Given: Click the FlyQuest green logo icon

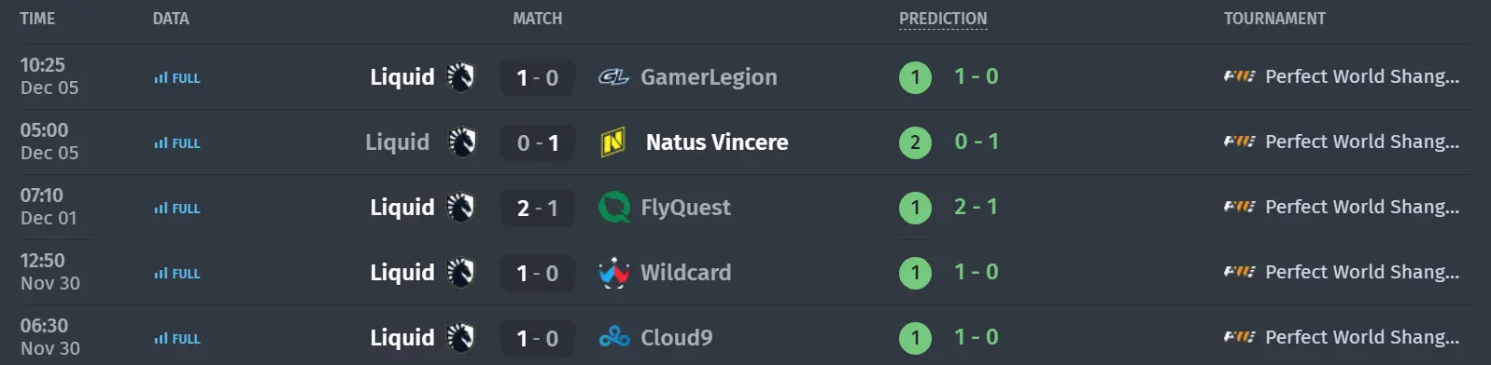Looking at the screenshot, I should coord(613,208).
